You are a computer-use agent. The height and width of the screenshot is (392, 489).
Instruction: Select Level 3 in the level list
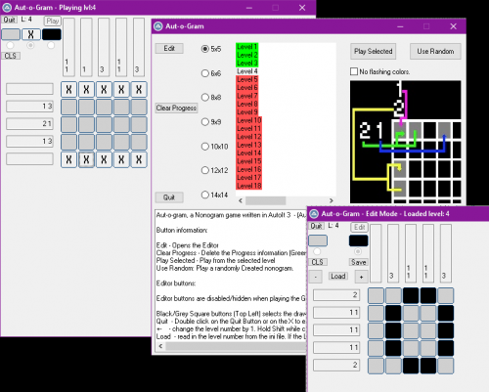point(247,63)
